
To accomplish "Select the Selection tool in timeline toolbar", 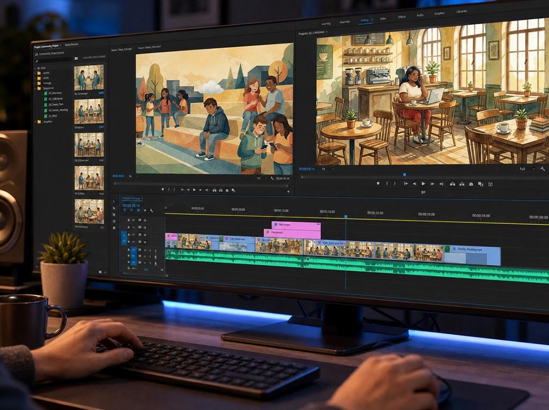I will coord(114,201).
